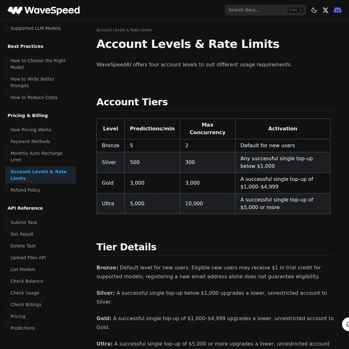The width and height of the screenshot is (349, 349).
Task: Focus the Search docs field
Action: click(x=265, y=10)
